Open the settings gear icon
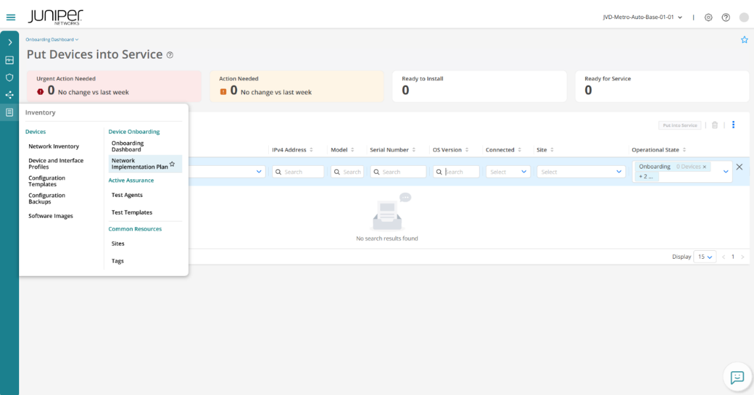Viewport: 754px width, 395px height. point(709,17)
